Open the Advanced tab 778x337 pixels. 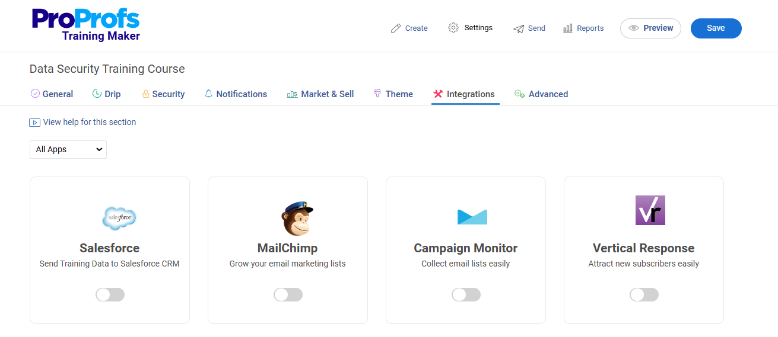click(x=541, y=94)
